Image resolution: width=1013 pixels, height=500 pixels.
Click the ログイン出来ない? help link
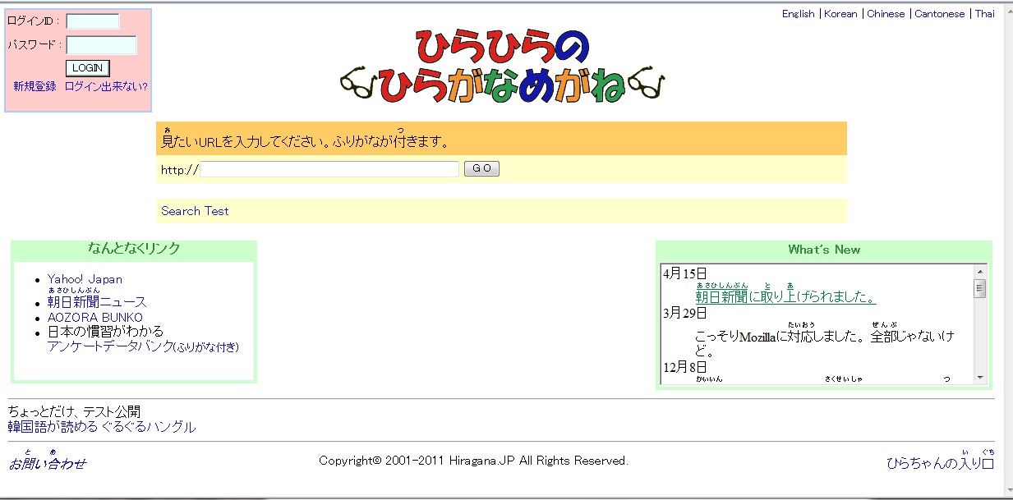tap(108, 85)
